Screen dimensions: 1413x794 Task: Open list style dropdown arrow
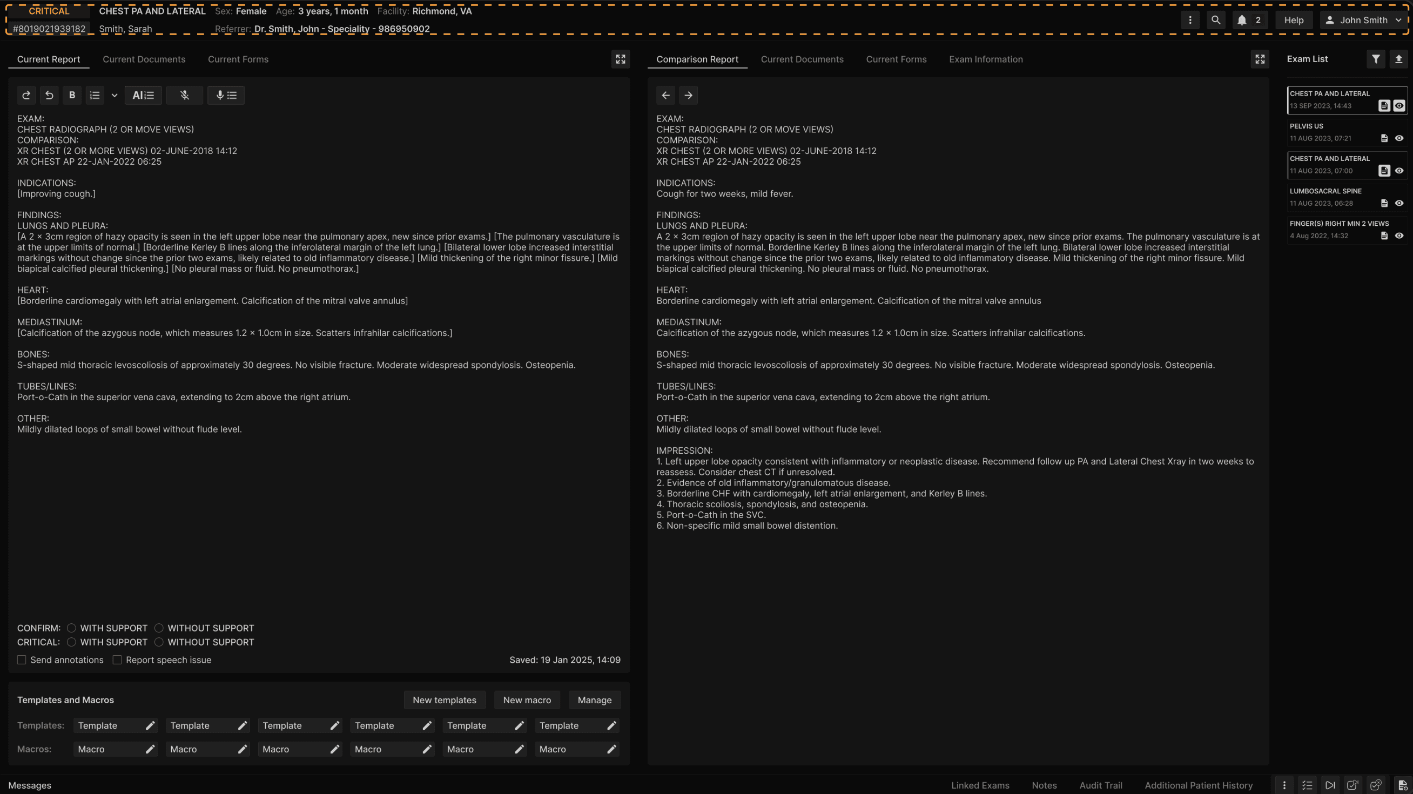click(114, 96)
